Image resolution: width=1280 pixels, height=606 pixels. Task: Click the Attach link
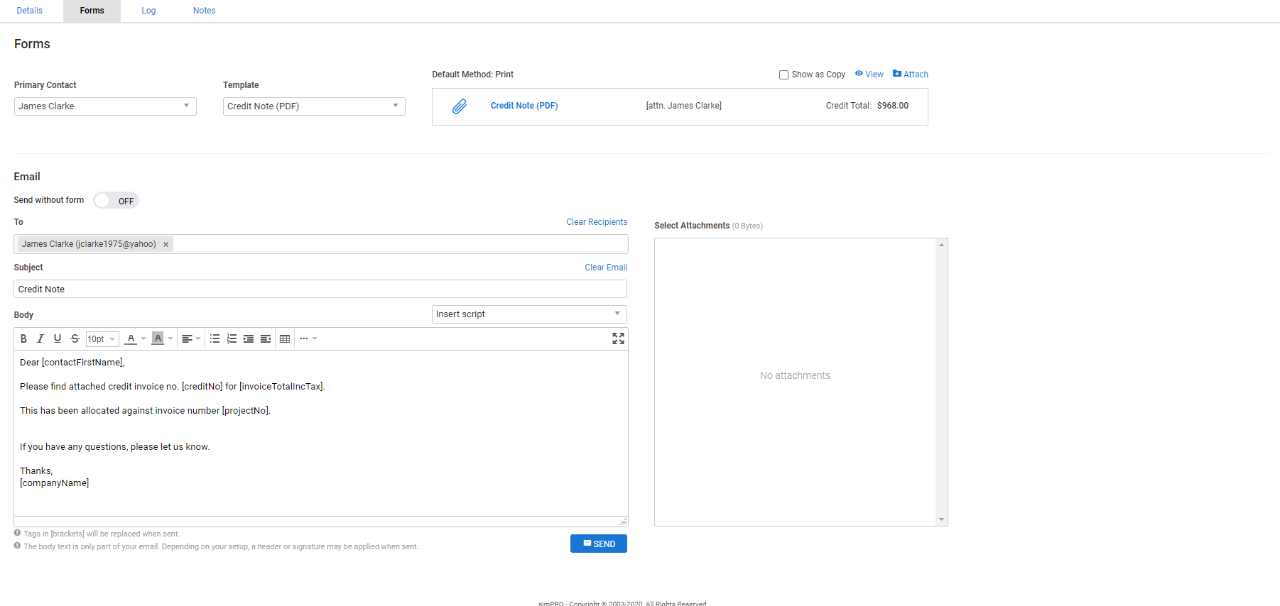(911, 75)
